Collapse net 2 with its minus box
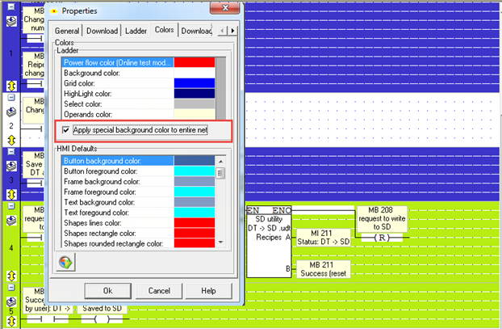502x329 pixels. [x=11, y=102]
